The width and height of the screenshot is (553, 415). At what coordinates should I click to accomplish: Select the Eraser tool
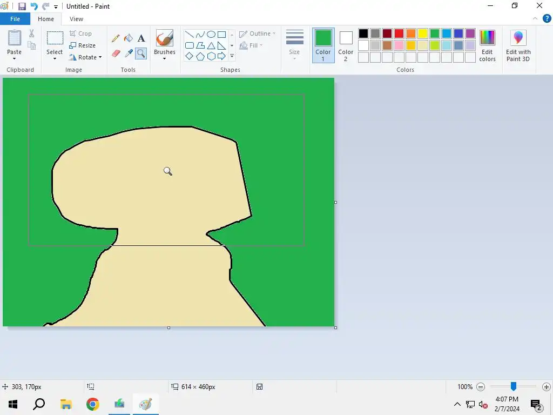point(116,53)
